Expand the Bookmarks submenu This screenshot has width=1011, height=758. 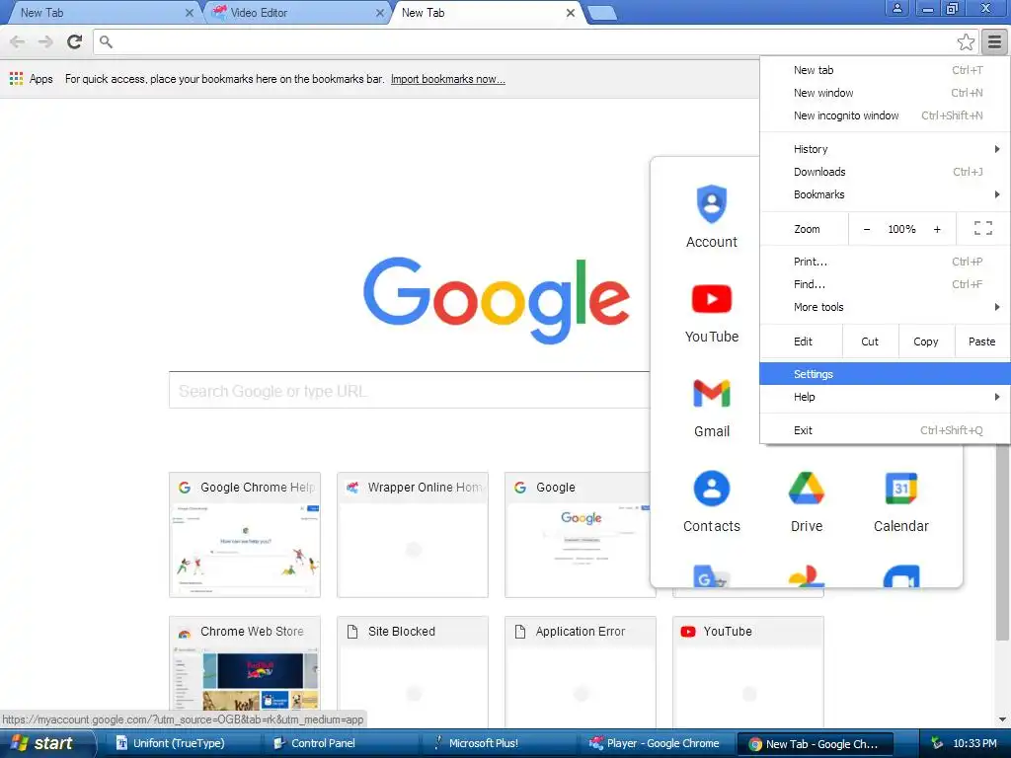885,194
